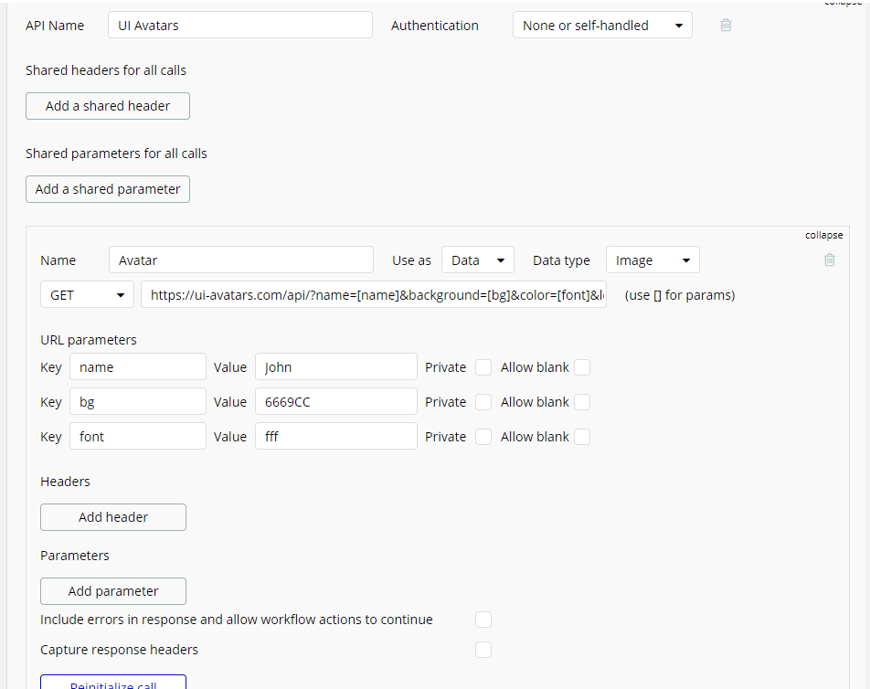Image resolution: width=870 pixels, height=689 pixels.
Task: Click Add a shared header button
Action: (108, 106)
